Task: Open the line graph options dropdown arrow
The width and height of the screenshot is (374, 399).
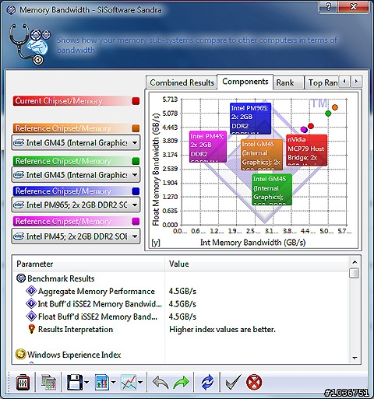Action: tap(140, 382)
